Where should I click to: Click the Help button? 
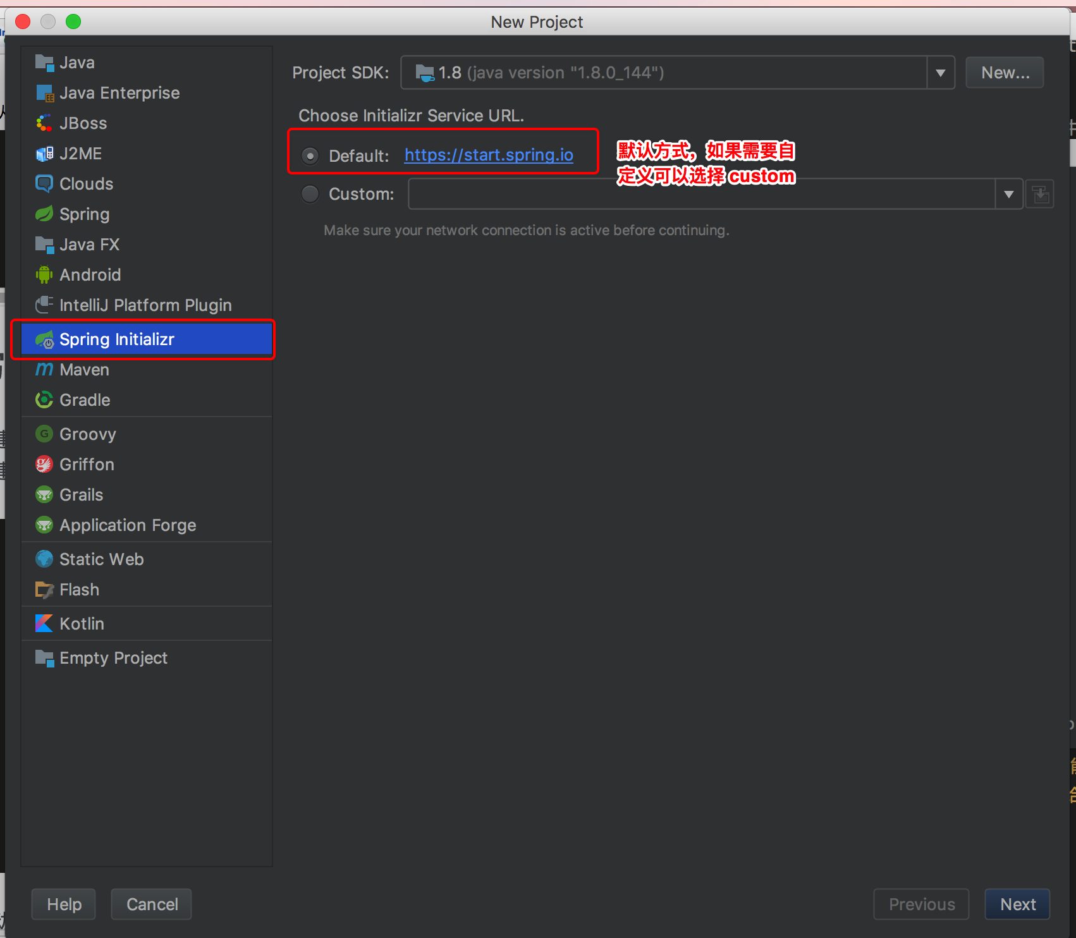64,904
